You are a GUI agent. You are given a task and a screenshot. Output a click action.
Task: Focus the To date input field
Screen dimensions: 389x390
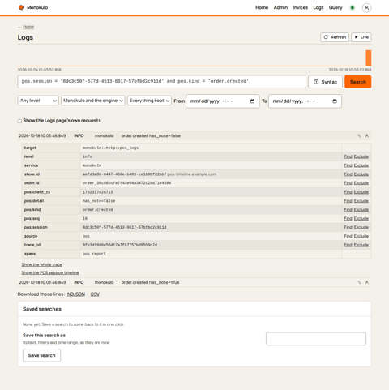(x=305, y=101)
